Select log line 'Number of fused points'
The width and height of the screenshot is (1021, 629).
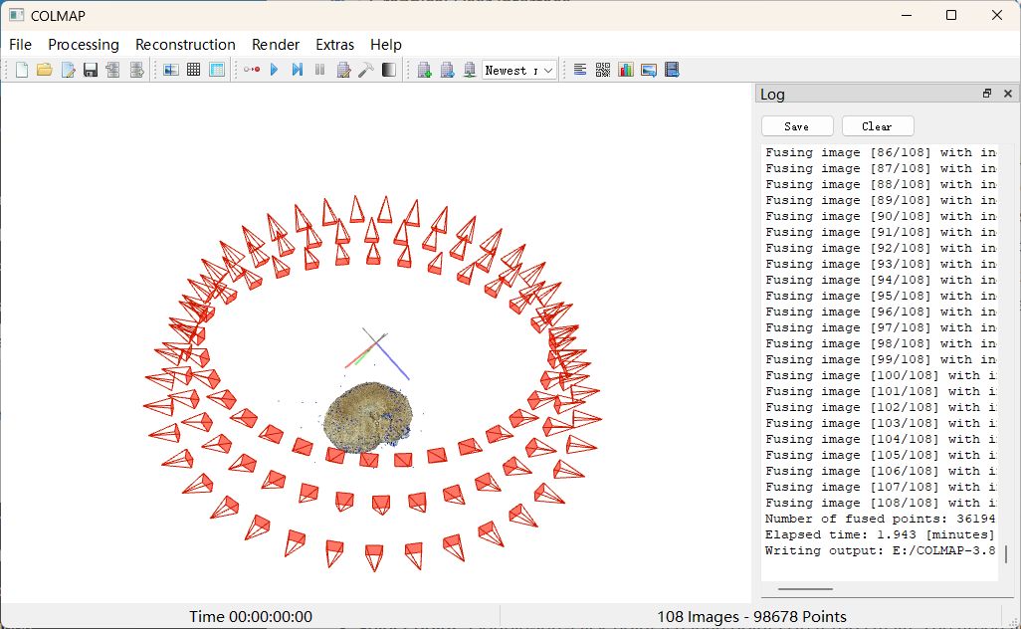click(x=880, y=519)
